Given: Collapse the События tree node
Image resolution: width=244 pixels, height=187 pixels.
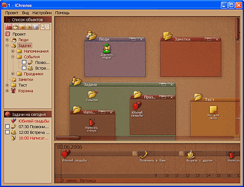Looking at the screenshot, I should coord(13,57).
